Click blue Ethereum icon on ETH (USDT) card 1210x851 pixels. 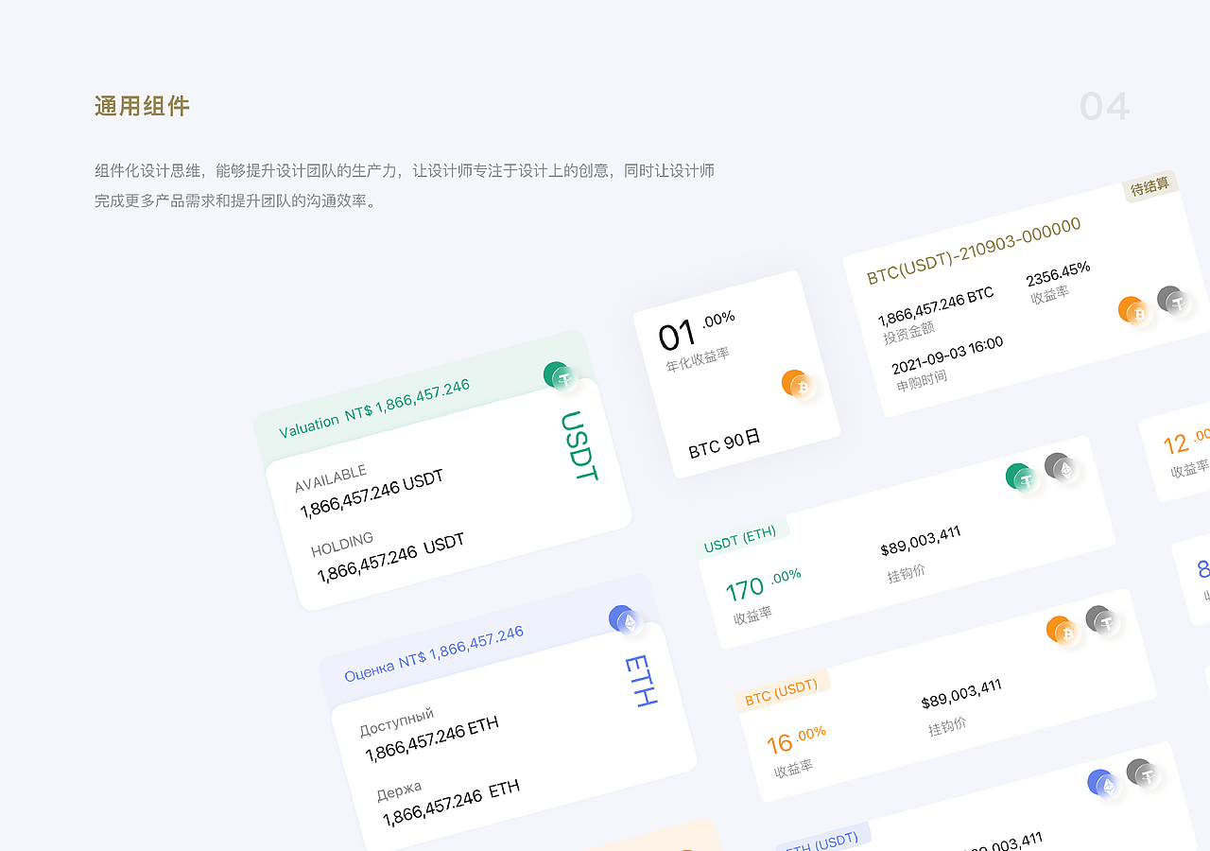[x=1104, y=785]
